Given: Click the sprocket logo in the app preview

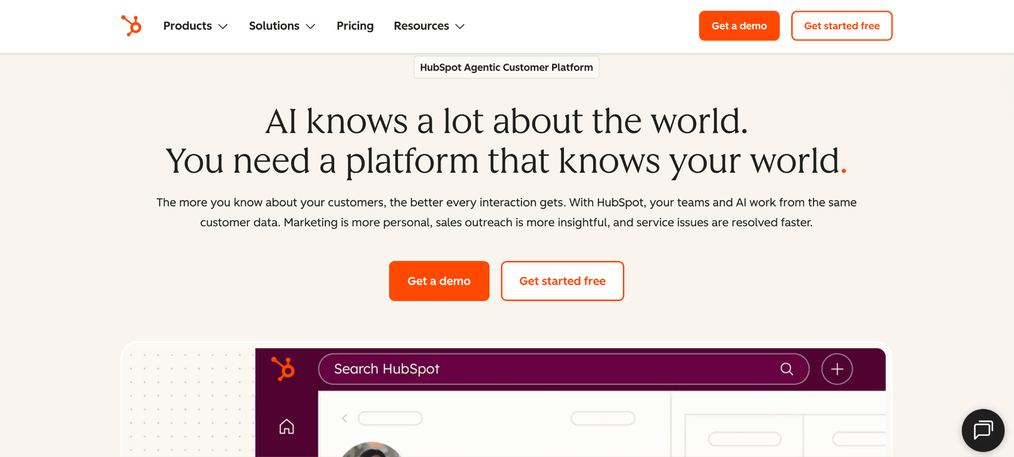Looking at the screenshot, I should click(x=283, y=369).
